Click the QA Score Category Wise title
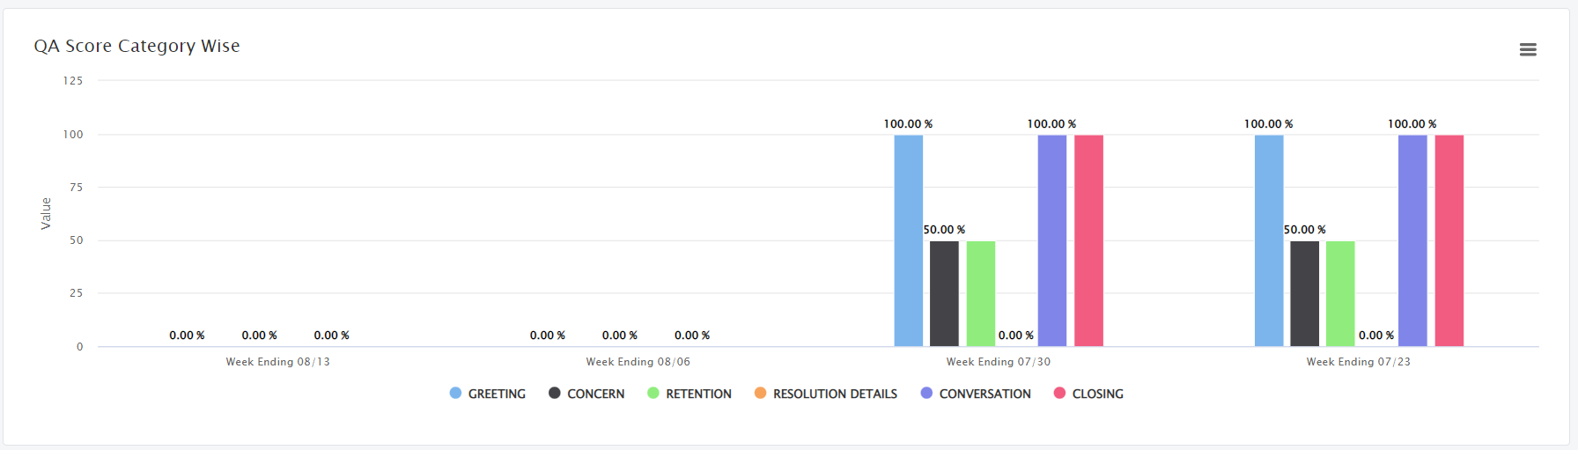 pos(136,46)
